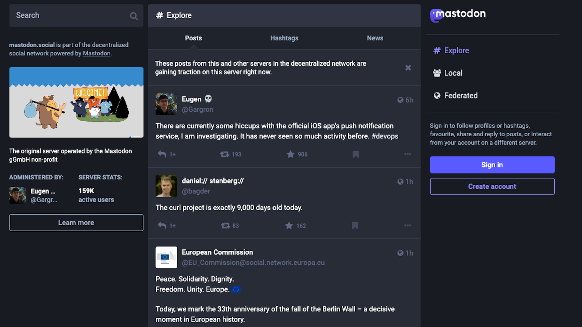This screenshot has width=582, height=327.
Task: Open @EU_Commission@social.network.europa.eu handle
Action: (253, 263)
